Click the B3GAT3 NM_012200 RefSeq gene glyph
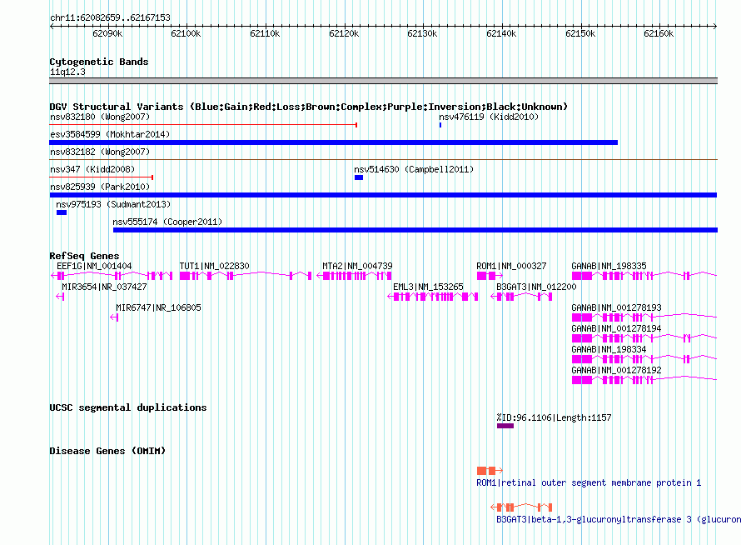 coord(521,297)
